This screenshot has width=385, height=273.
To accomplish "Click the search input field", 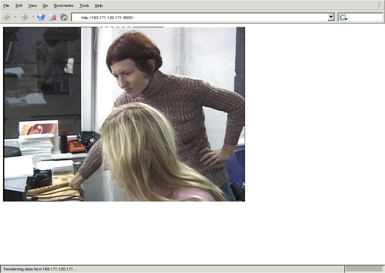I will (365, 17).
